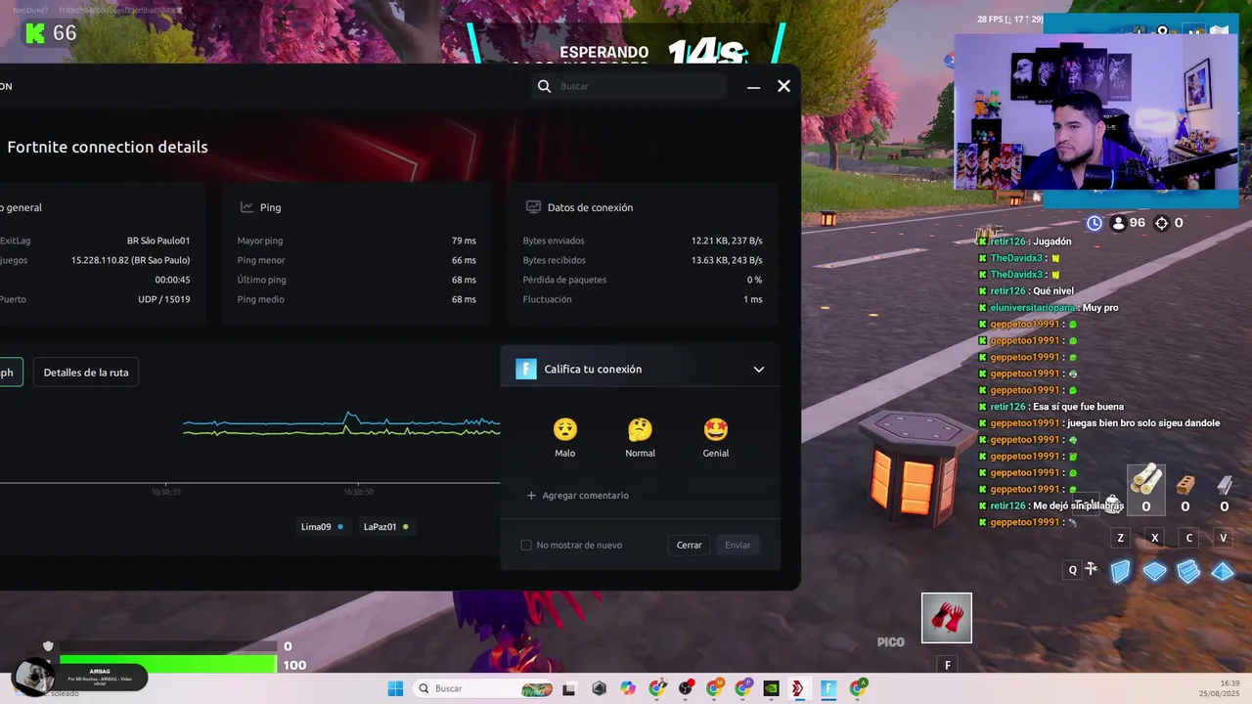This screenshot has height=704, width=1252.
Task: Open Chrome with the M profile badge
Action: pos(715,688)
